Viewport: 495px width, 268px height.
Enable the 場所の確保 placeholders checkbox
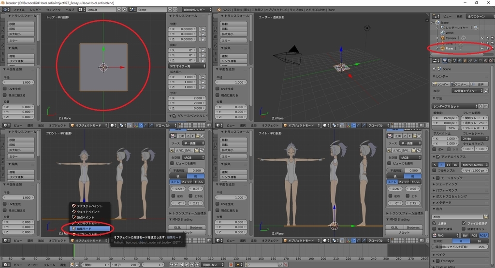point(435,229)
